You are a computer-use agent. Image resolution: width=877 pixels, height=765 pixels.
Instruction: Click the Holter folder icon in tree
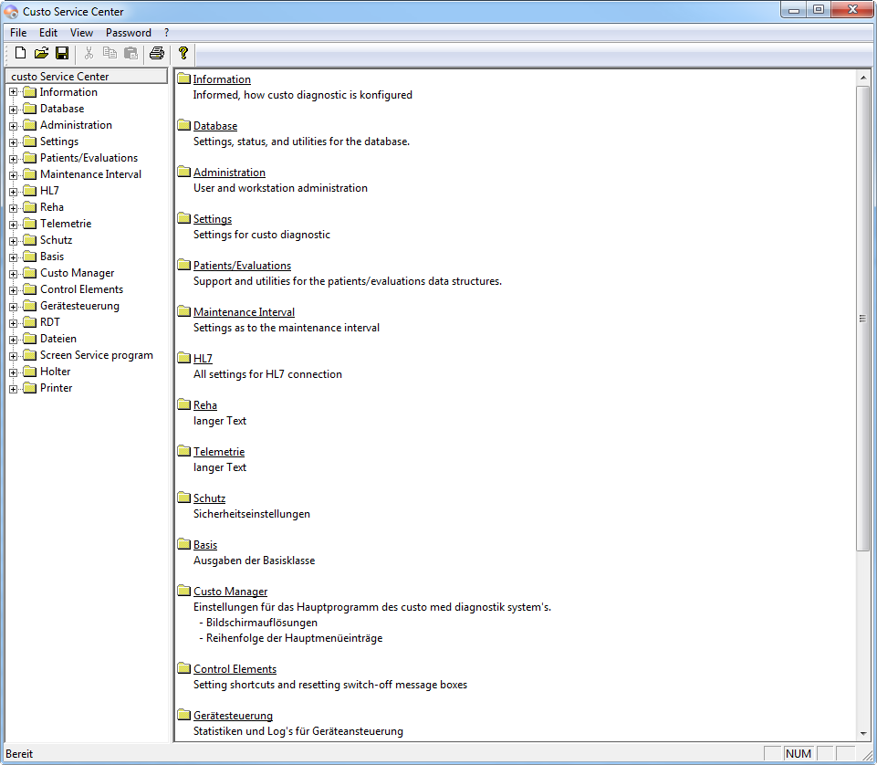[29, 372]
